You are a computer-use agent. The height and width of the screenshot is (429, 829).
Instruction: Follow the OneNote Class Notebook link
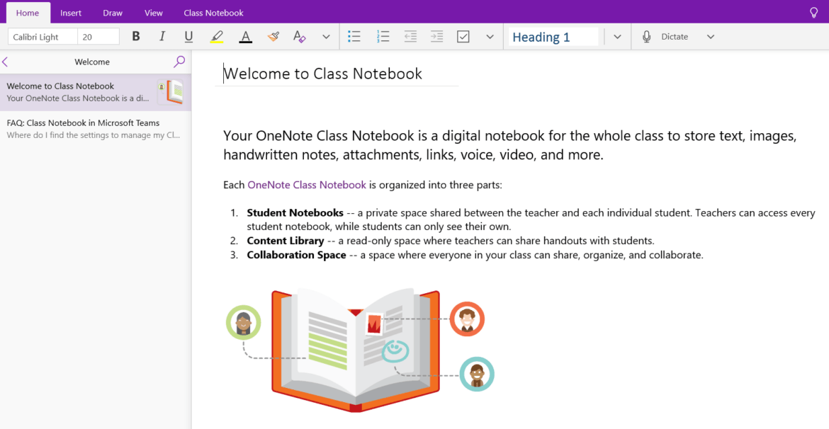pos(307,185)
